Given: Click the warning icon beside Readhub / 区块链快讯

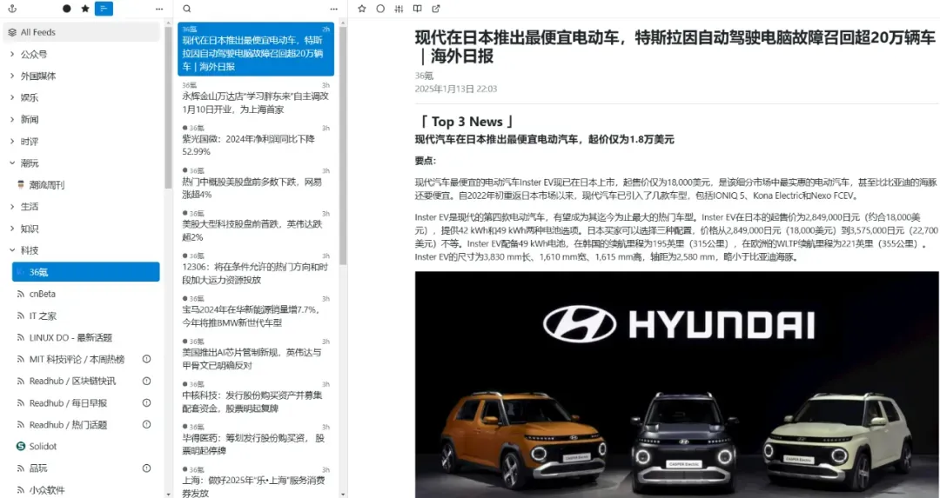Looking at the screenshot, I should [x=146, y=381].
